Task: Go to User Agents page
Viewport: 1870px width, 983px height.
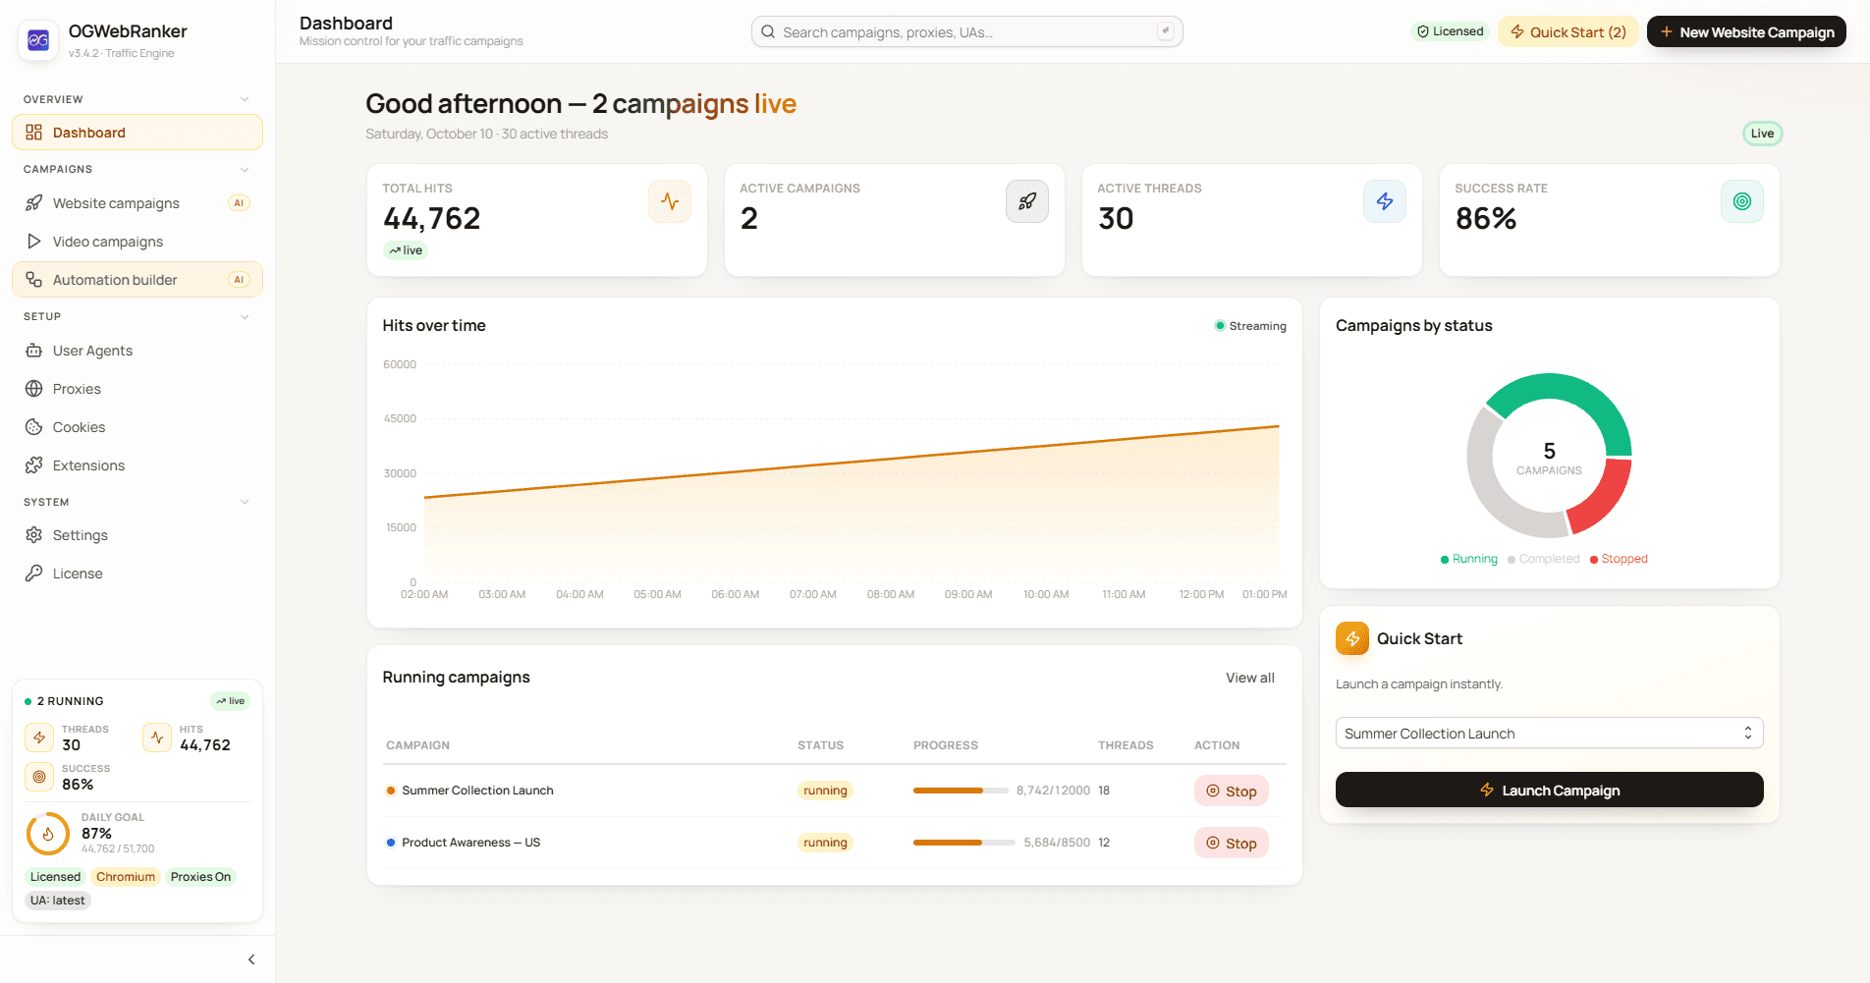Action: click(x=137, y=351)
